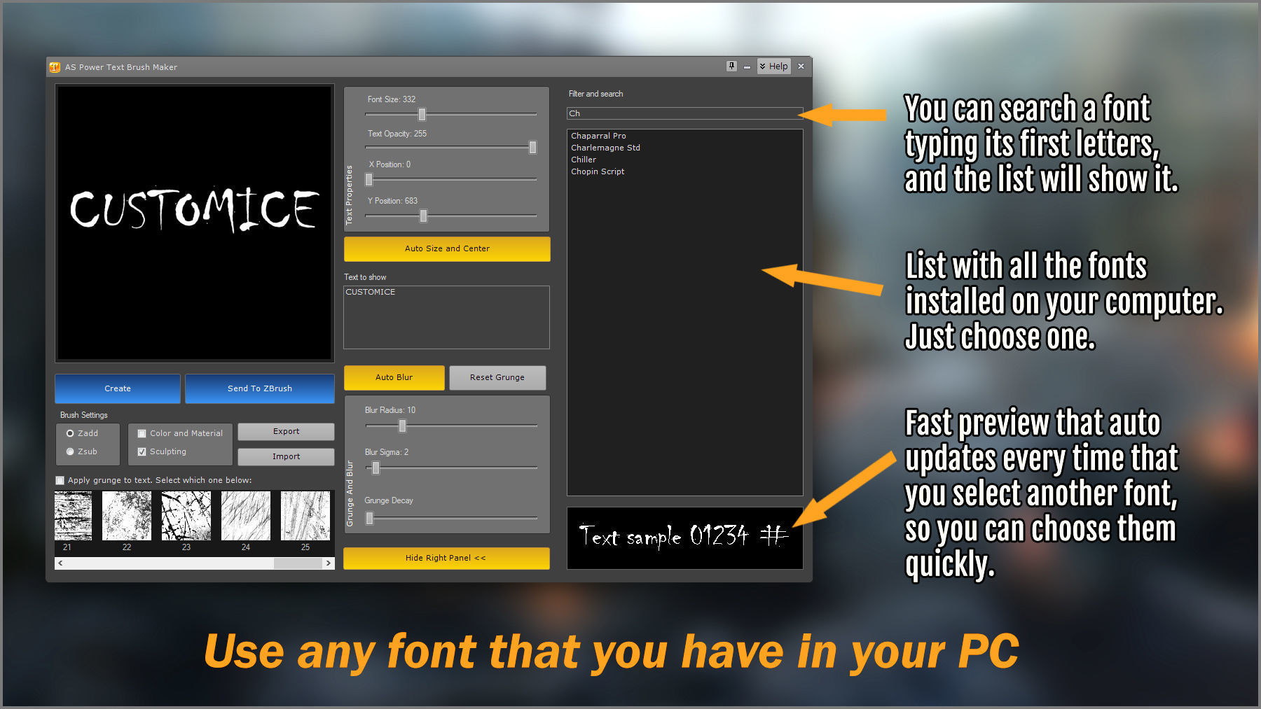The image size is (1261, 709).
Task: Select grunge texture thumbnail 25
Action: pyautogui.click(x=305, y=516)
